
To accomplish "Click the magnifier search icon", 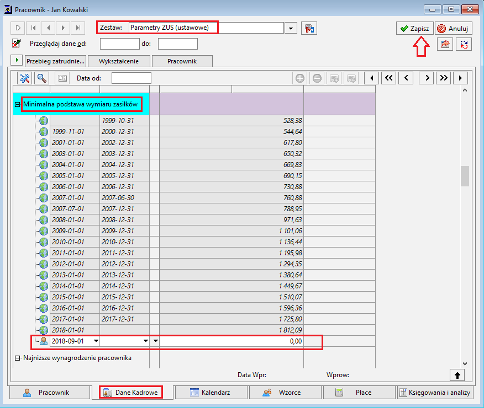I will [41, 78].
